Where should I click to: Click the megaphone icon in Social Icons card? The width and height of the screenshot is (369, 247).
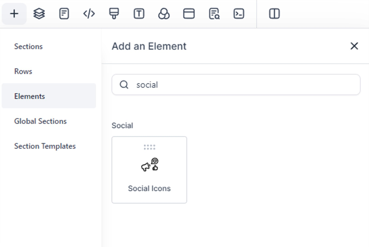(146, 167)
